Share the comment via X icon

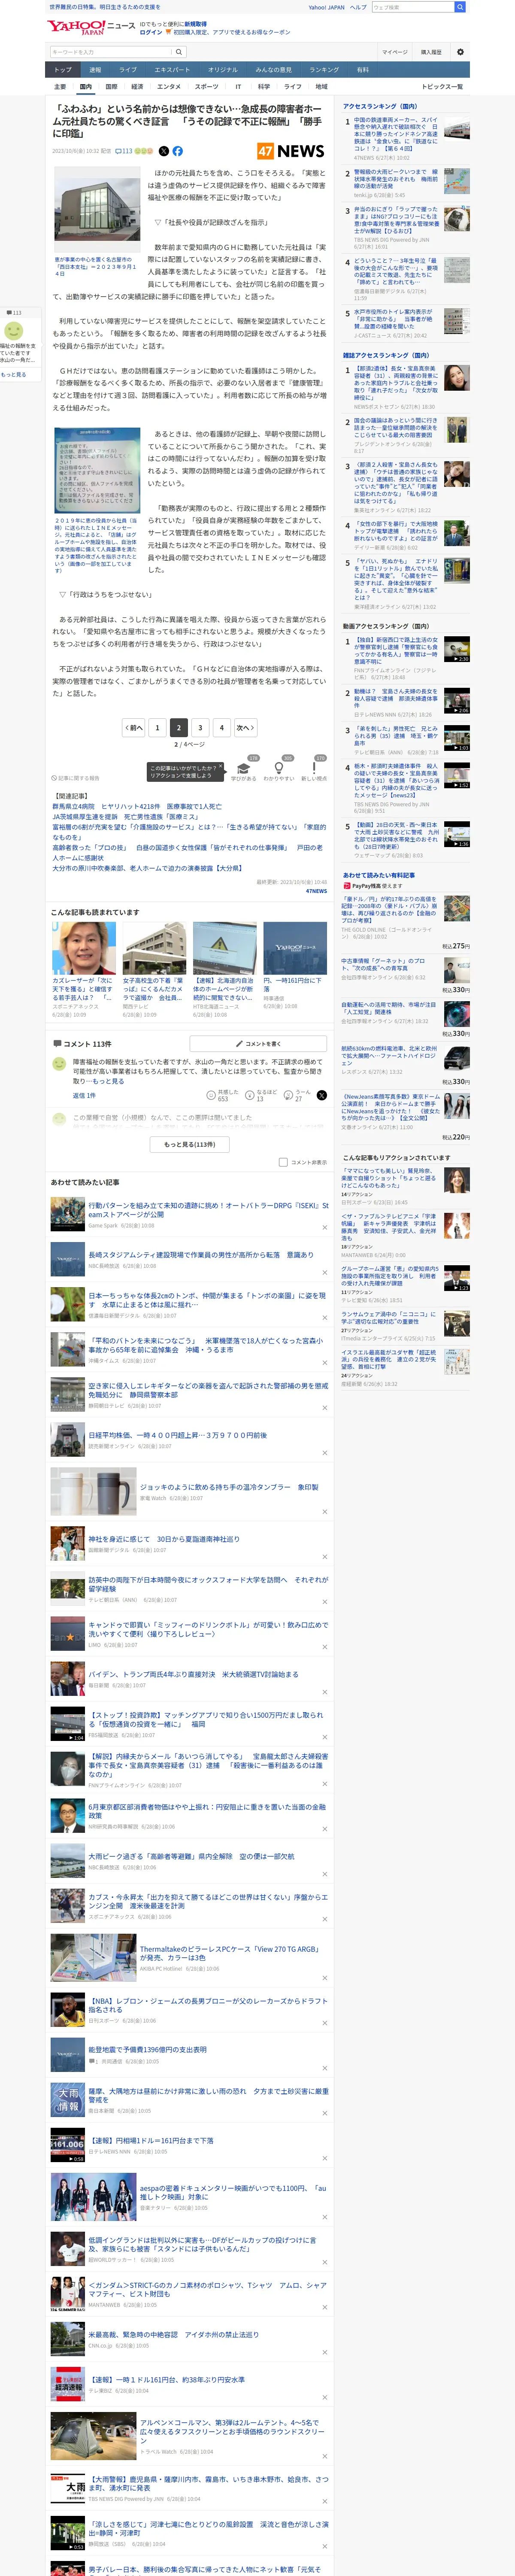(x=321, y=1095)
